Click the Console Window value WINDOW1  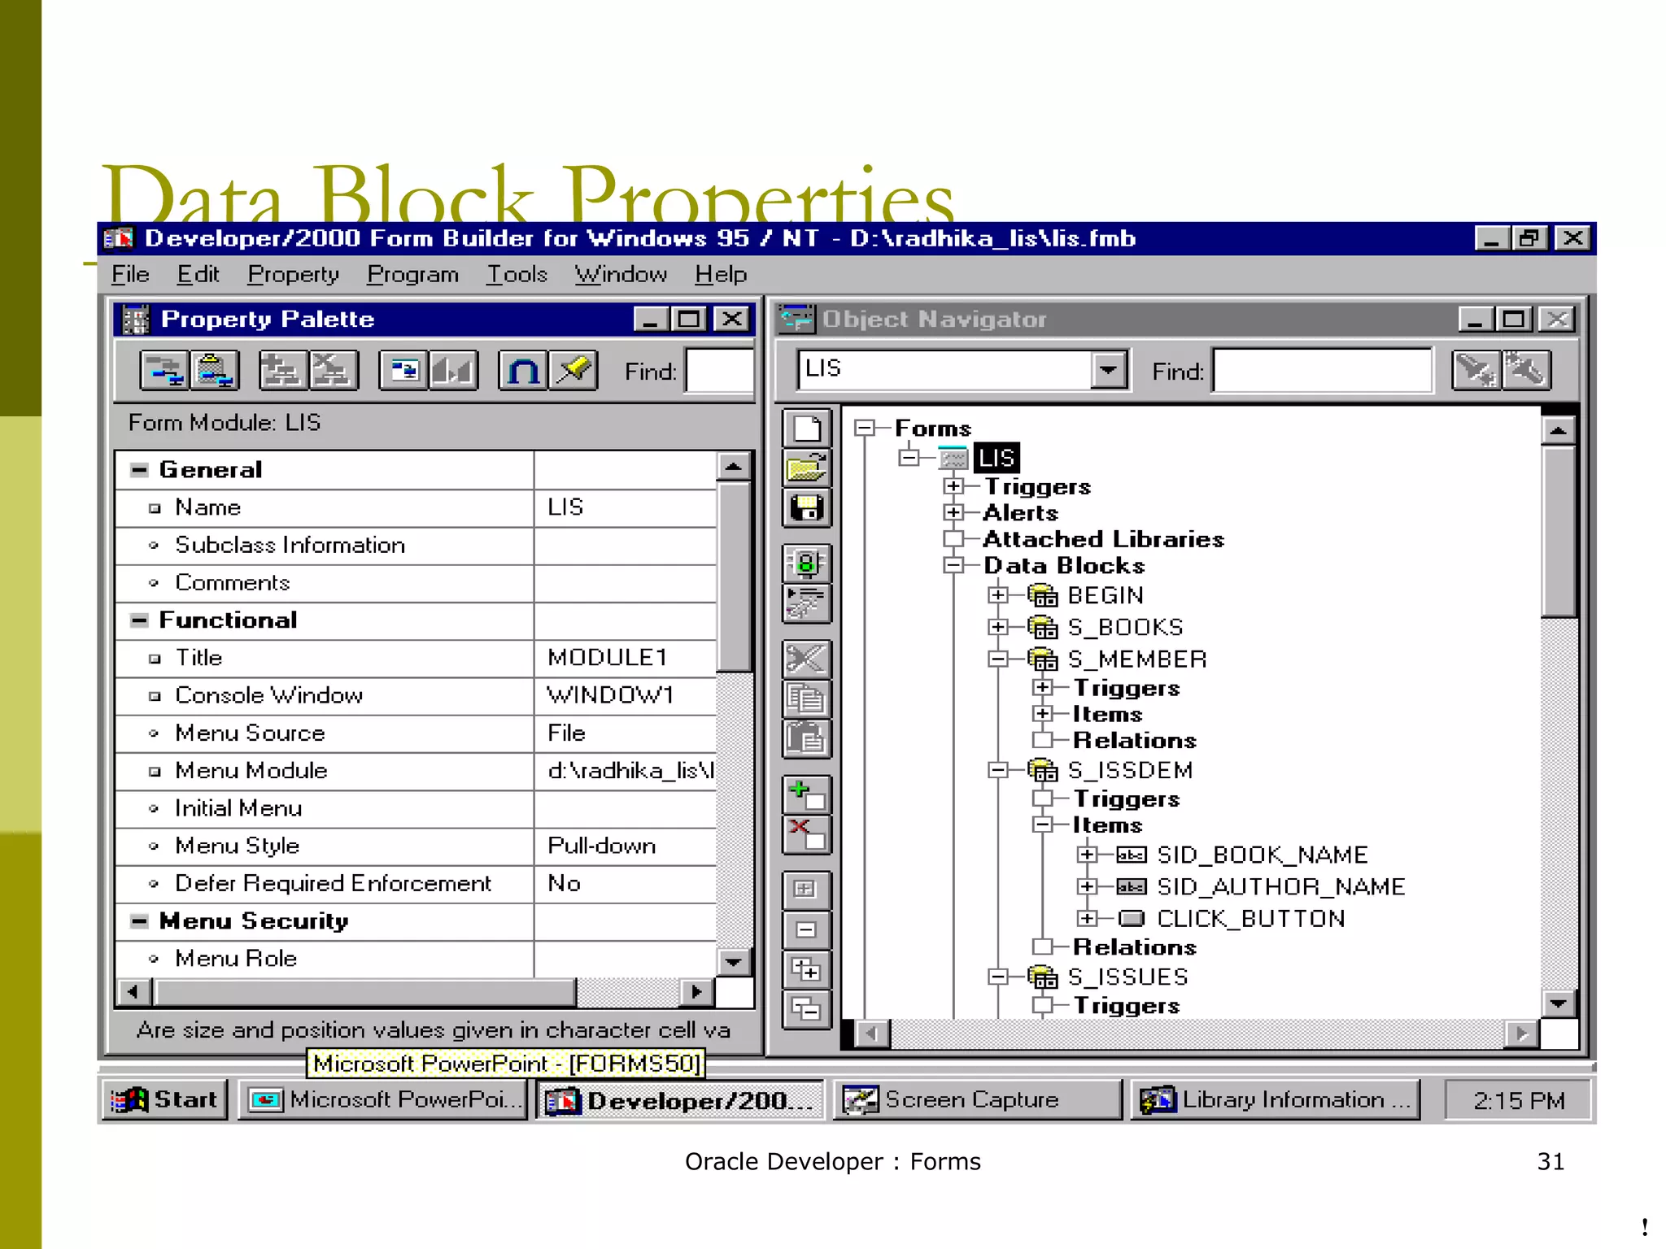point(610,695)
